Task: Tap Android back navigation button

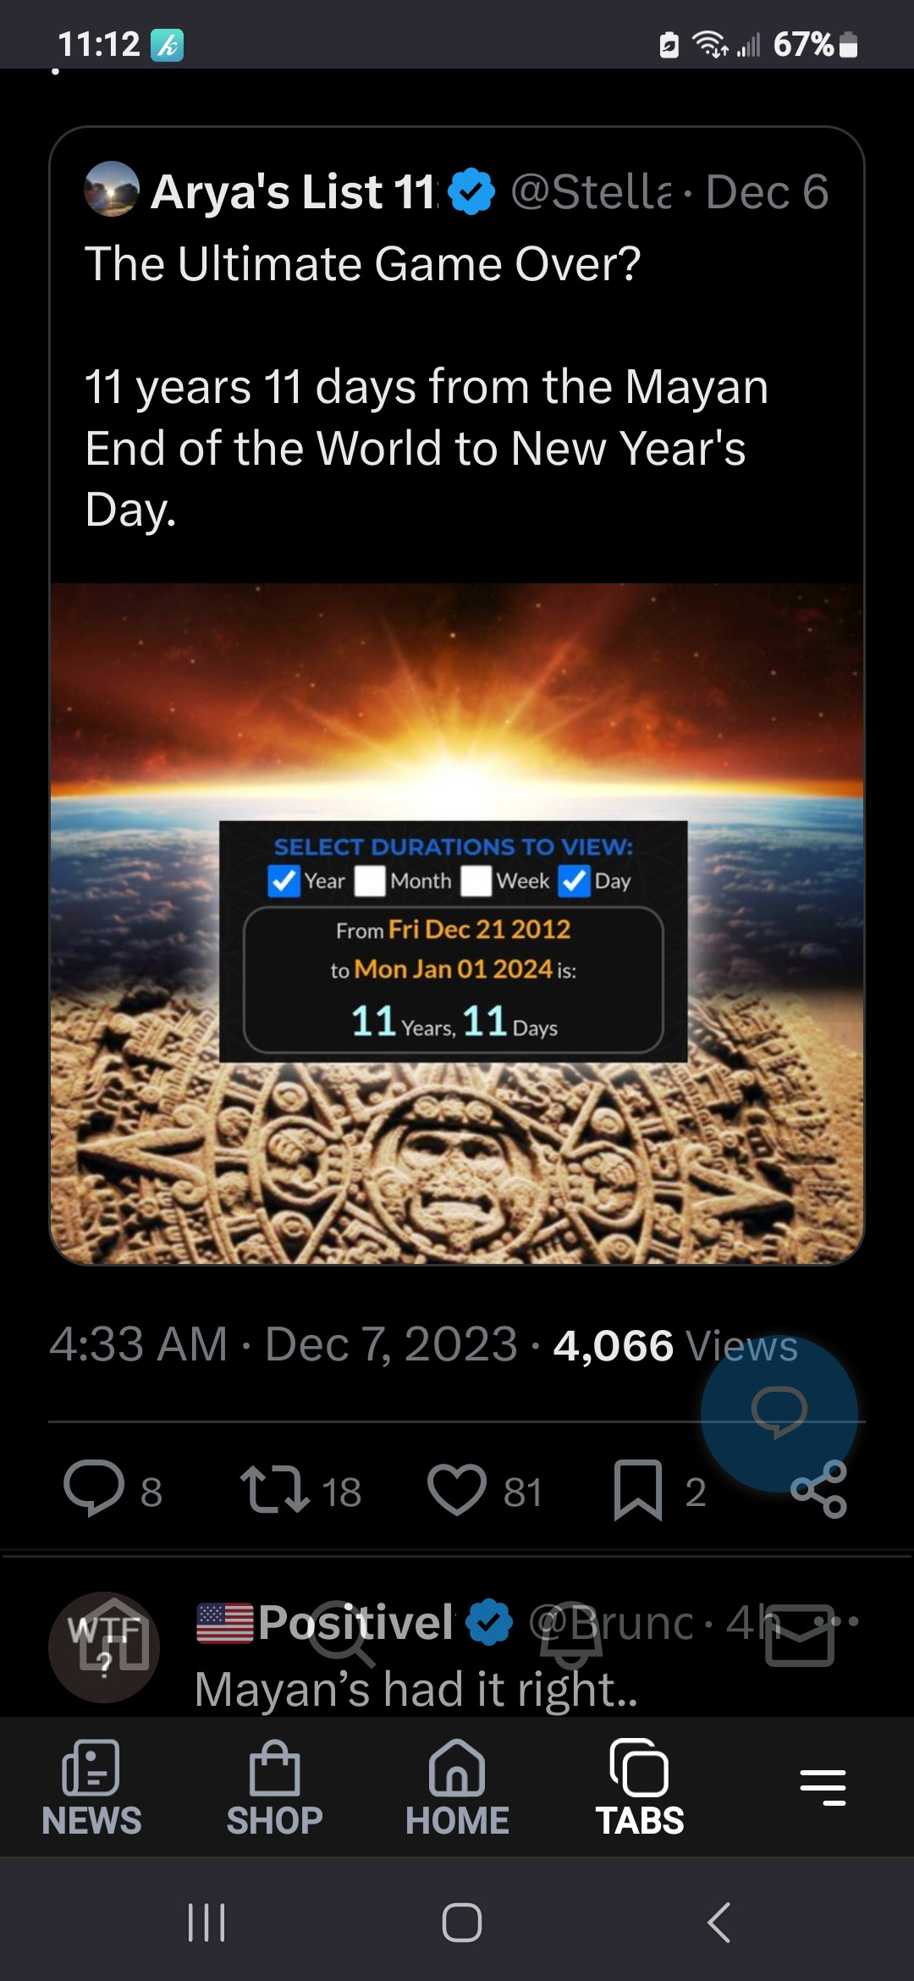Action: [x=719, y=1922]
